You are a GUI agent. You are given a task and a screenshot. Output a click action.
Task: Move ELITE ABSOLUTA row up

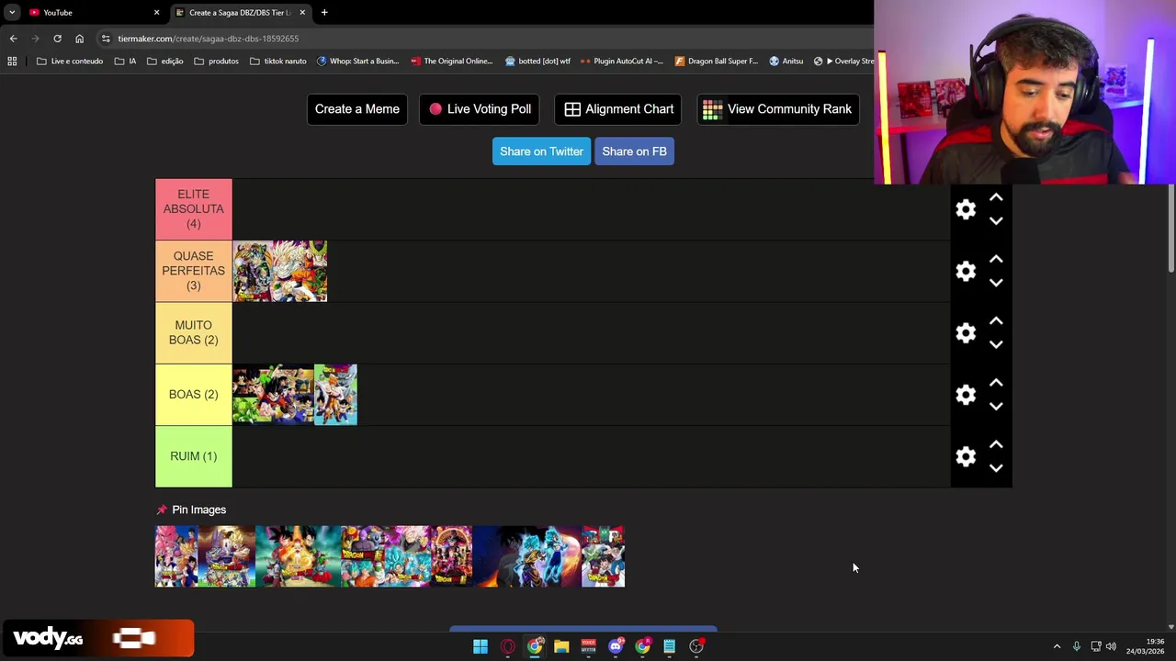point(996,197)
